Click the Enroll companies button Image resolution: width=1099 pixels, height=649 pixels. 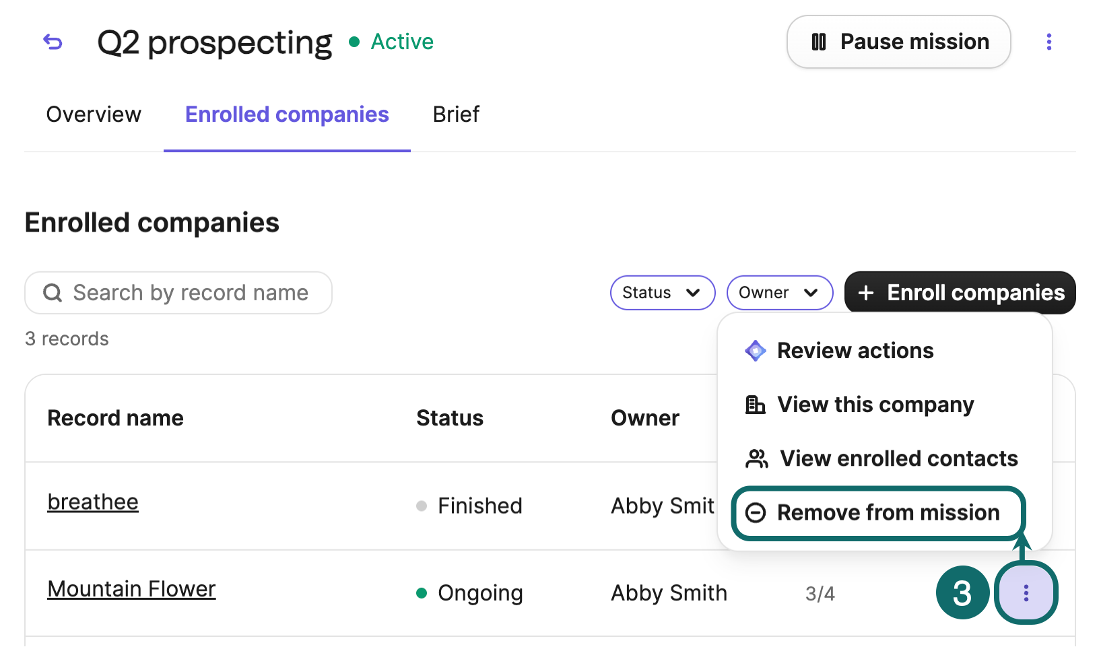point(960,293)
